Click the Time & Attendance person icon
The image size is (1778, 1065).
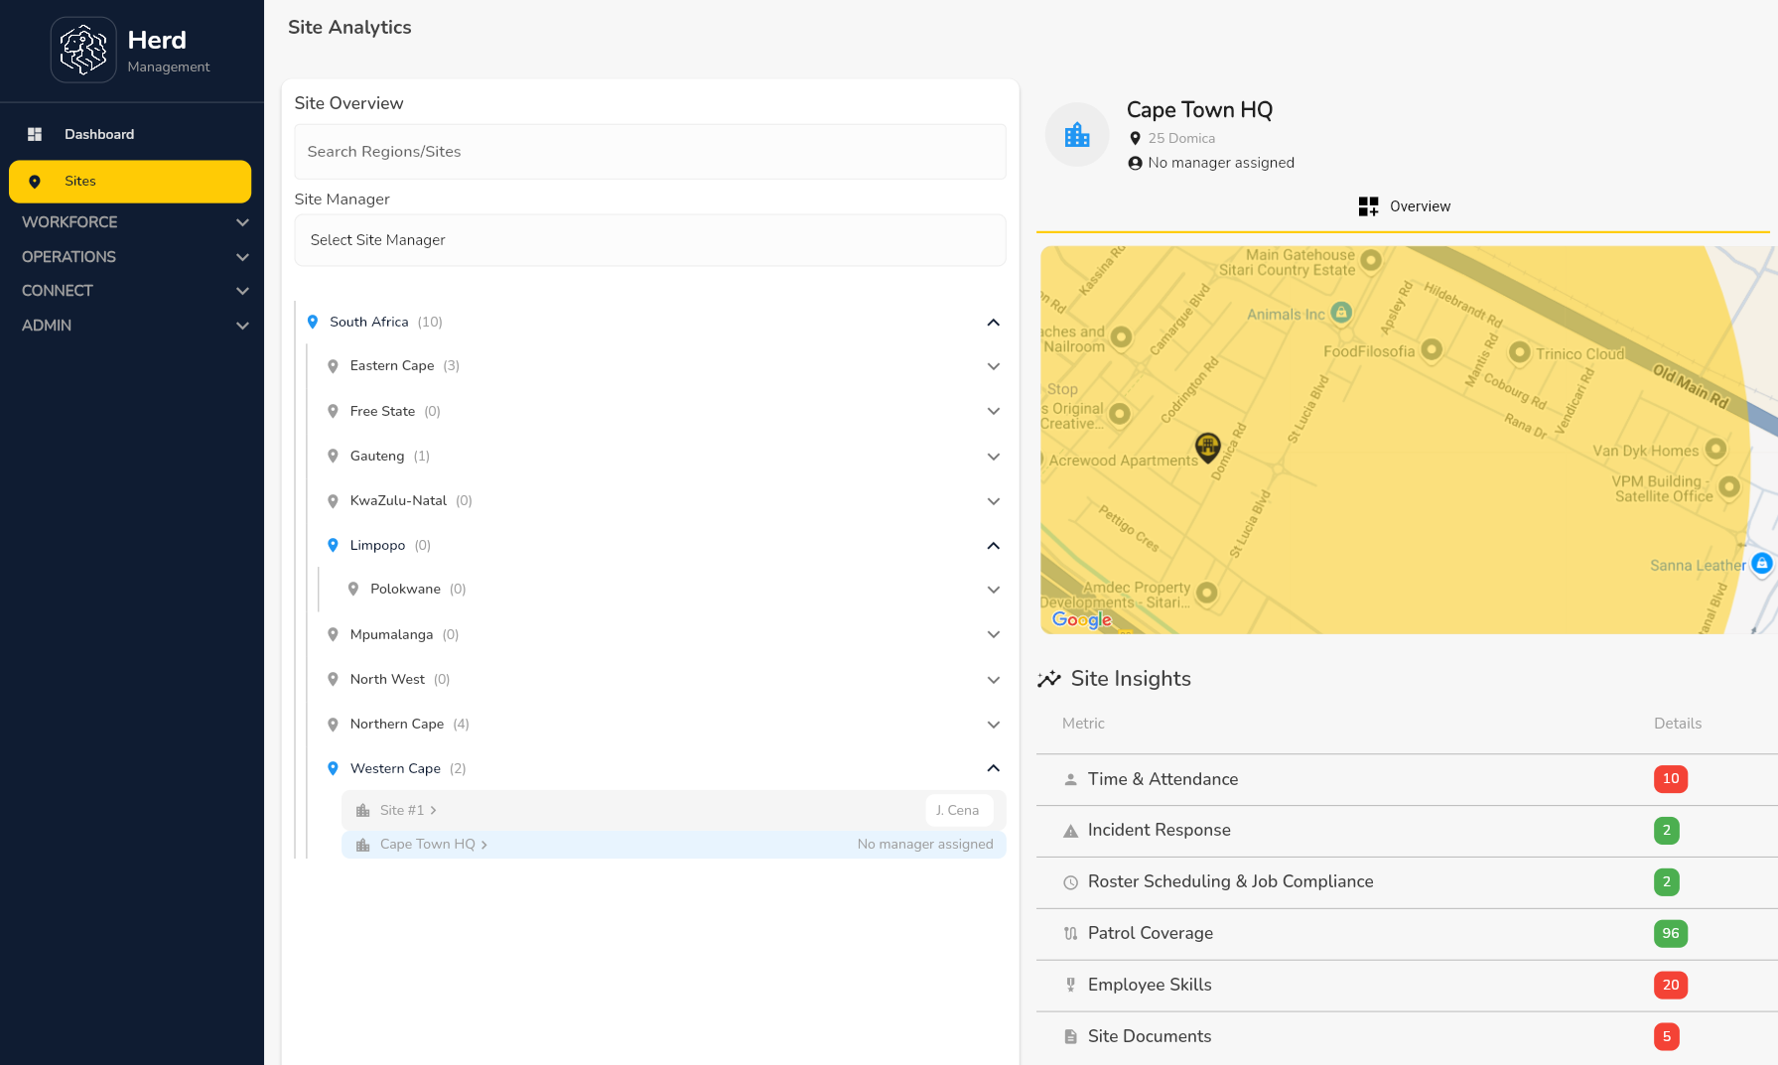(1070, 779)
